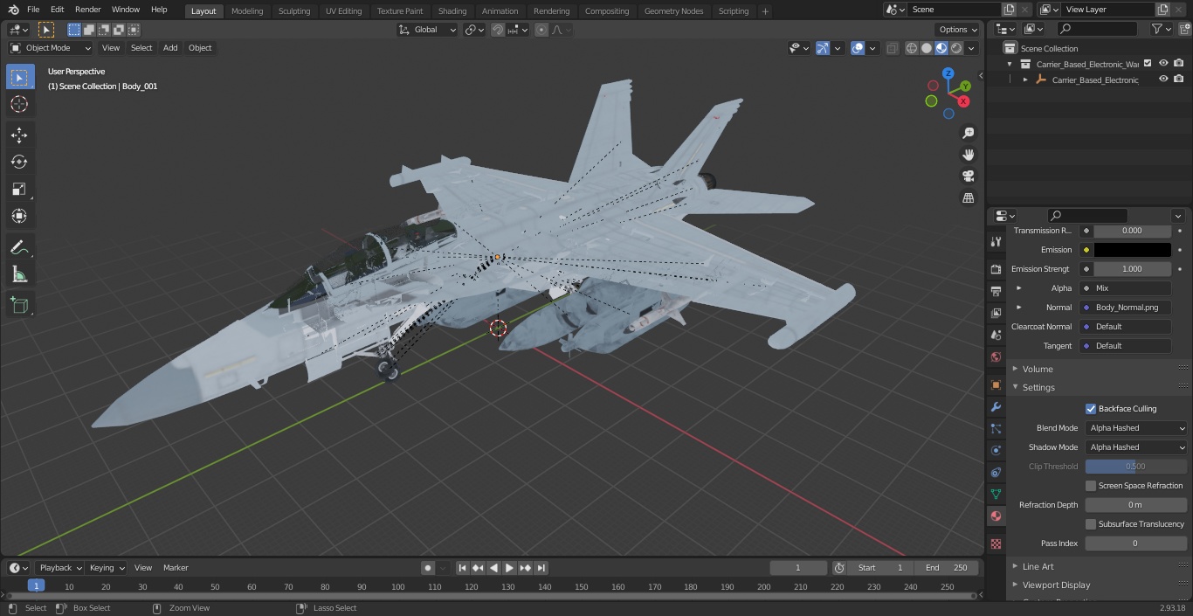Toggle X-Ray view

[x=892, y=48]
